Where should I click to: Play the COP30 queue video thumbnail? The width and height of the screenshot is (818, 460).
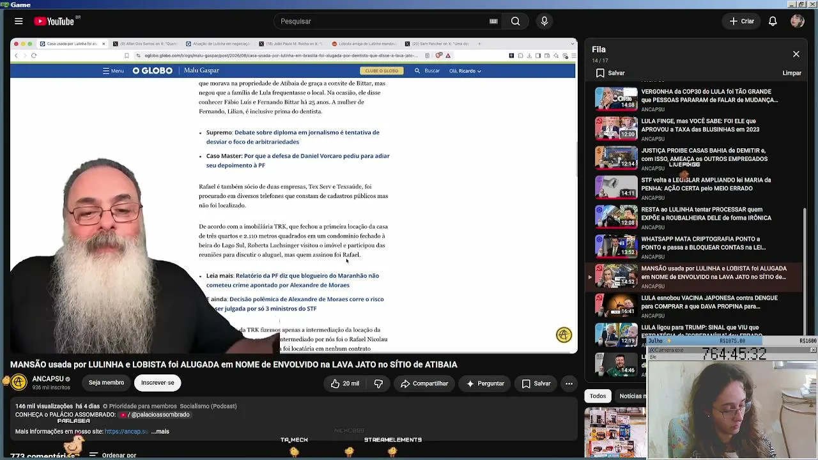[616, 99]
